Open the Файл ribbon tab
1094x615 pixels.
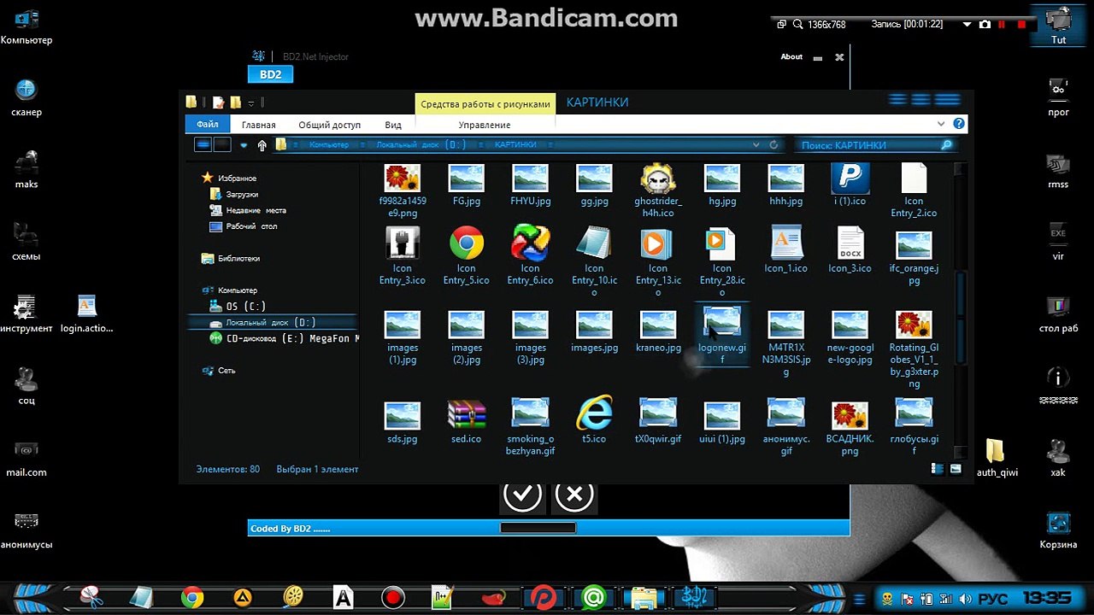click(208, 125)
